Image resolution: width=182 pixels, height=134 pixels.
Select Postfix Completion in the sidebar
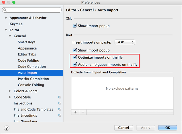tap(33, 79)
